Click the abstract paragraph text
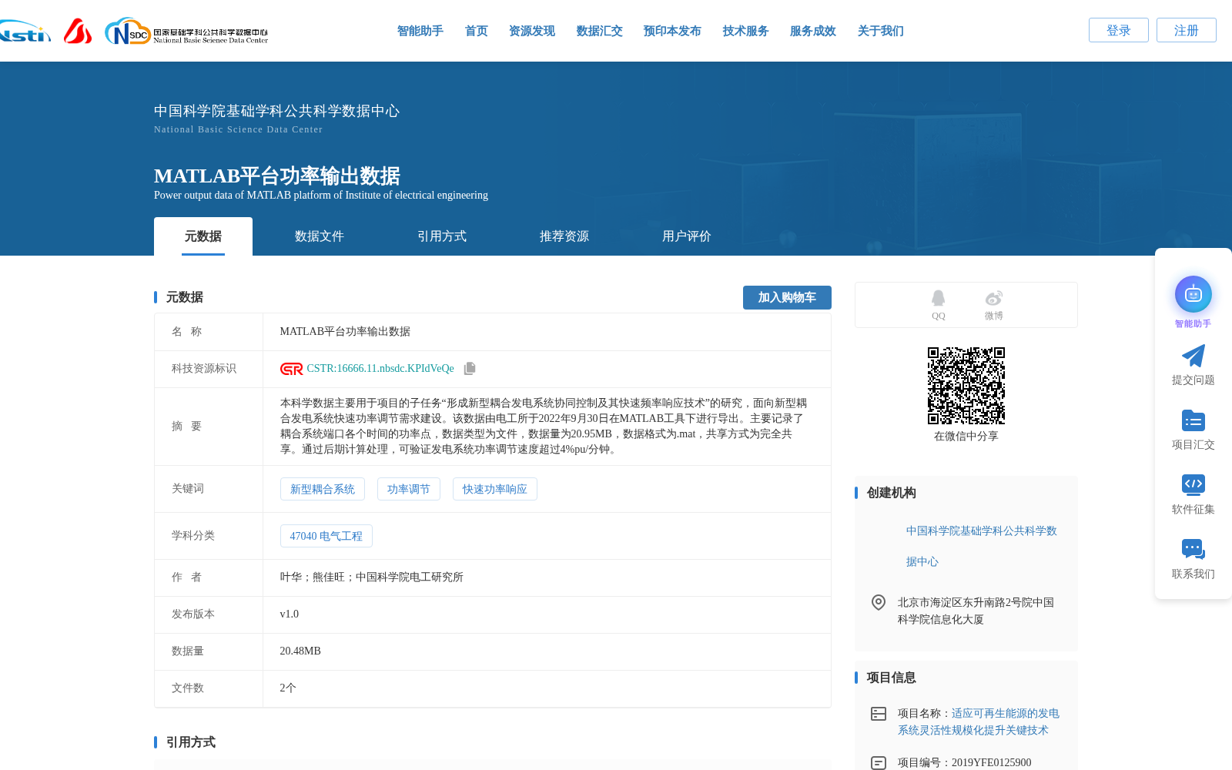The image size is (1232, 770). tap(544, 427)
